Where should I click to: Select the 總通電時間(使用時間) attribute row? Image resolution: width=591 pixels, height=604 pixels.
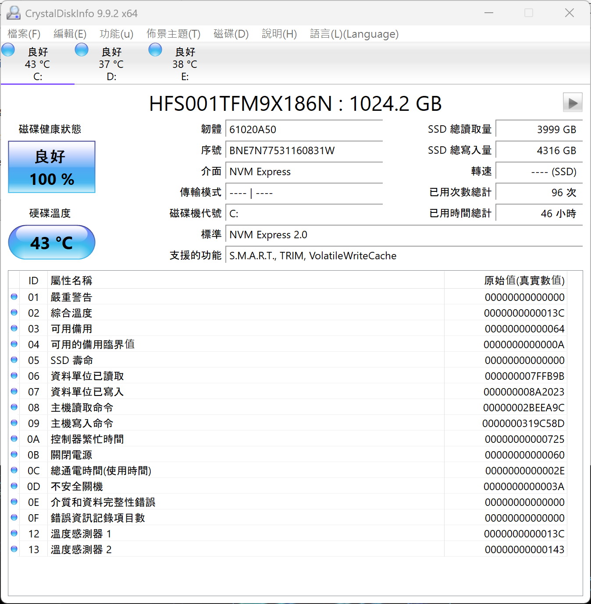tap(288, 470)
